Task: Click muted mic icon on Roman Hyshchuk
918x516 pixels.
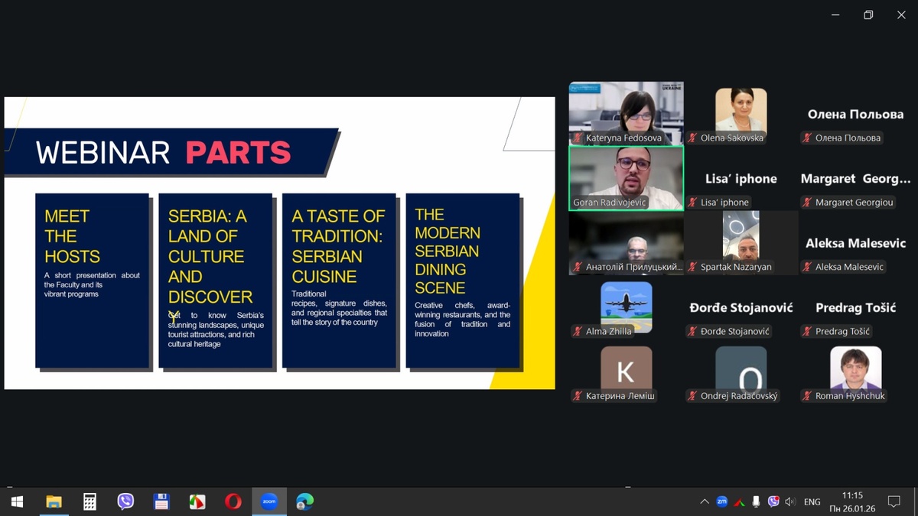Action: click(807, 396)
